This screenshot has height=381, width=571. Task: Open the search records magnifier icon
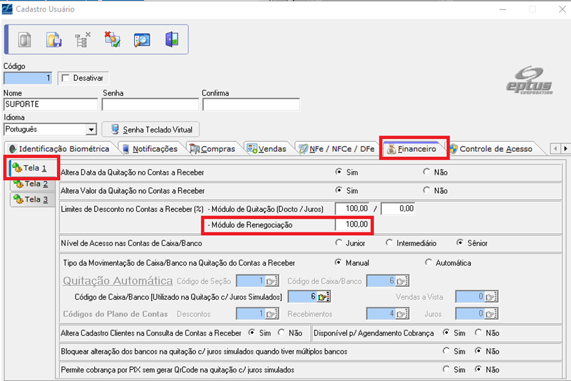(142, 39)
